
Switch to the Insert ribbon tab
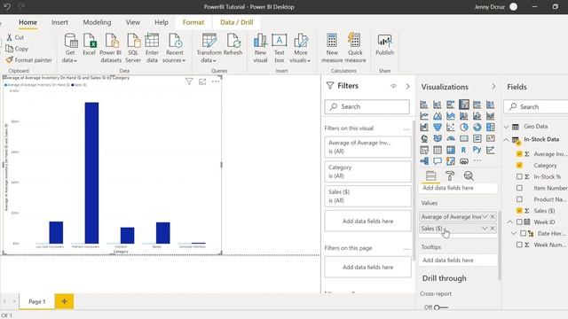59,22
